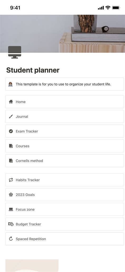Click the money icon beside Budget Tracker
The width and height of the screenshot is (125, 272).
11,224
